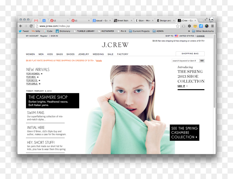Viewport: 233px width, 179px height.
Task: Expand the Other Bookmarks folder
Action: click(203, 31)
